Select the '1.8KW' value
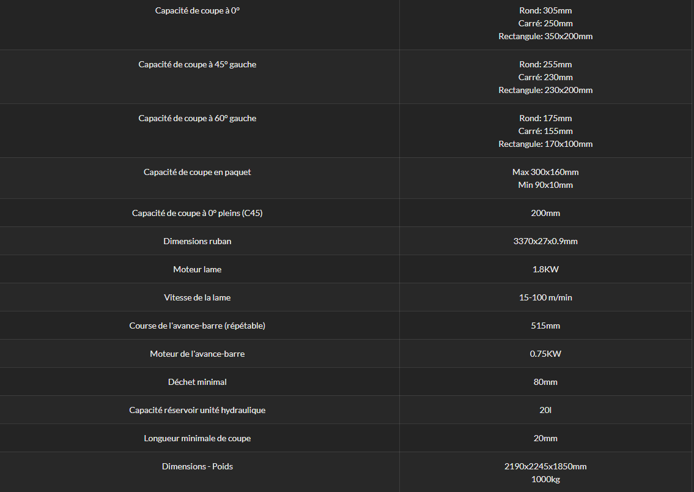 click(545, 269)
